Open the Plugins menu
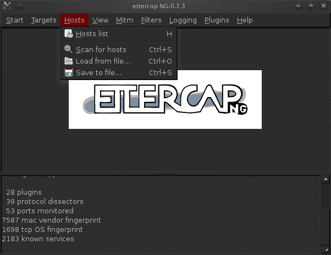 tap(217, 20)
